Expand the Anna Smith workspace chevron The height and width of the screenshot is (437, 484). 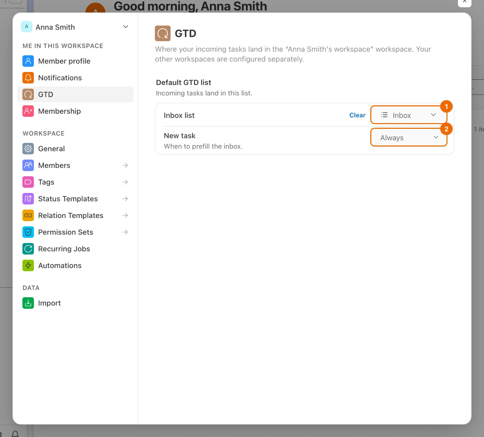tap(126, 27)
